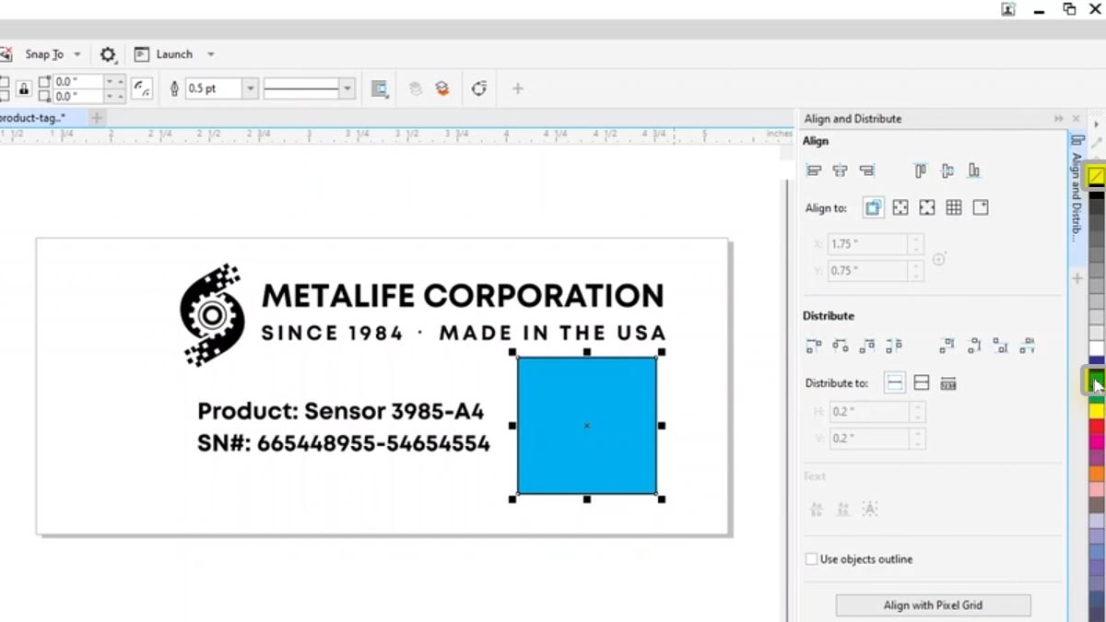Viewport: 1106px width, 622px height.
Task: Pick the red swatch in color palette
Action: coord(1096,427)
